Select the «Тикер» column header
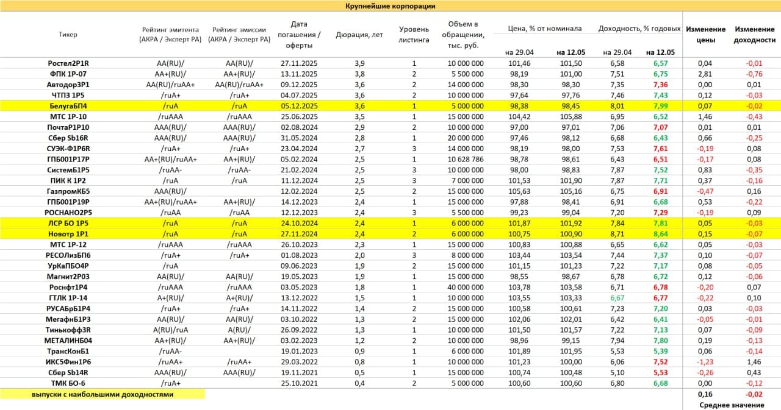The height and width of the screenshot is (410, 781). point(68,35)
